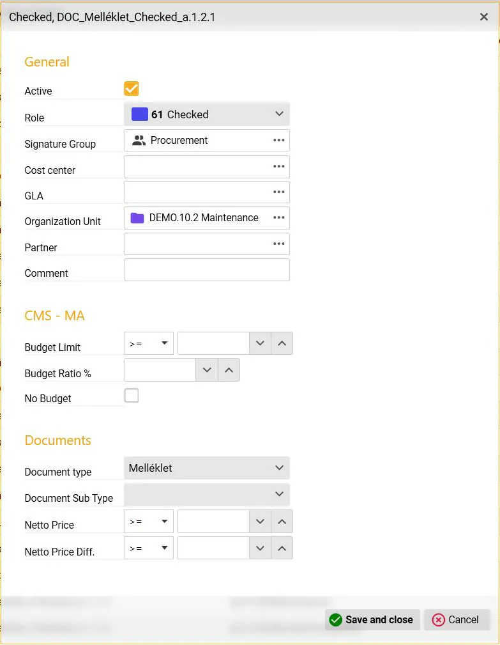
Task: Open the Role dropdown
Action: tap(207, 114)
